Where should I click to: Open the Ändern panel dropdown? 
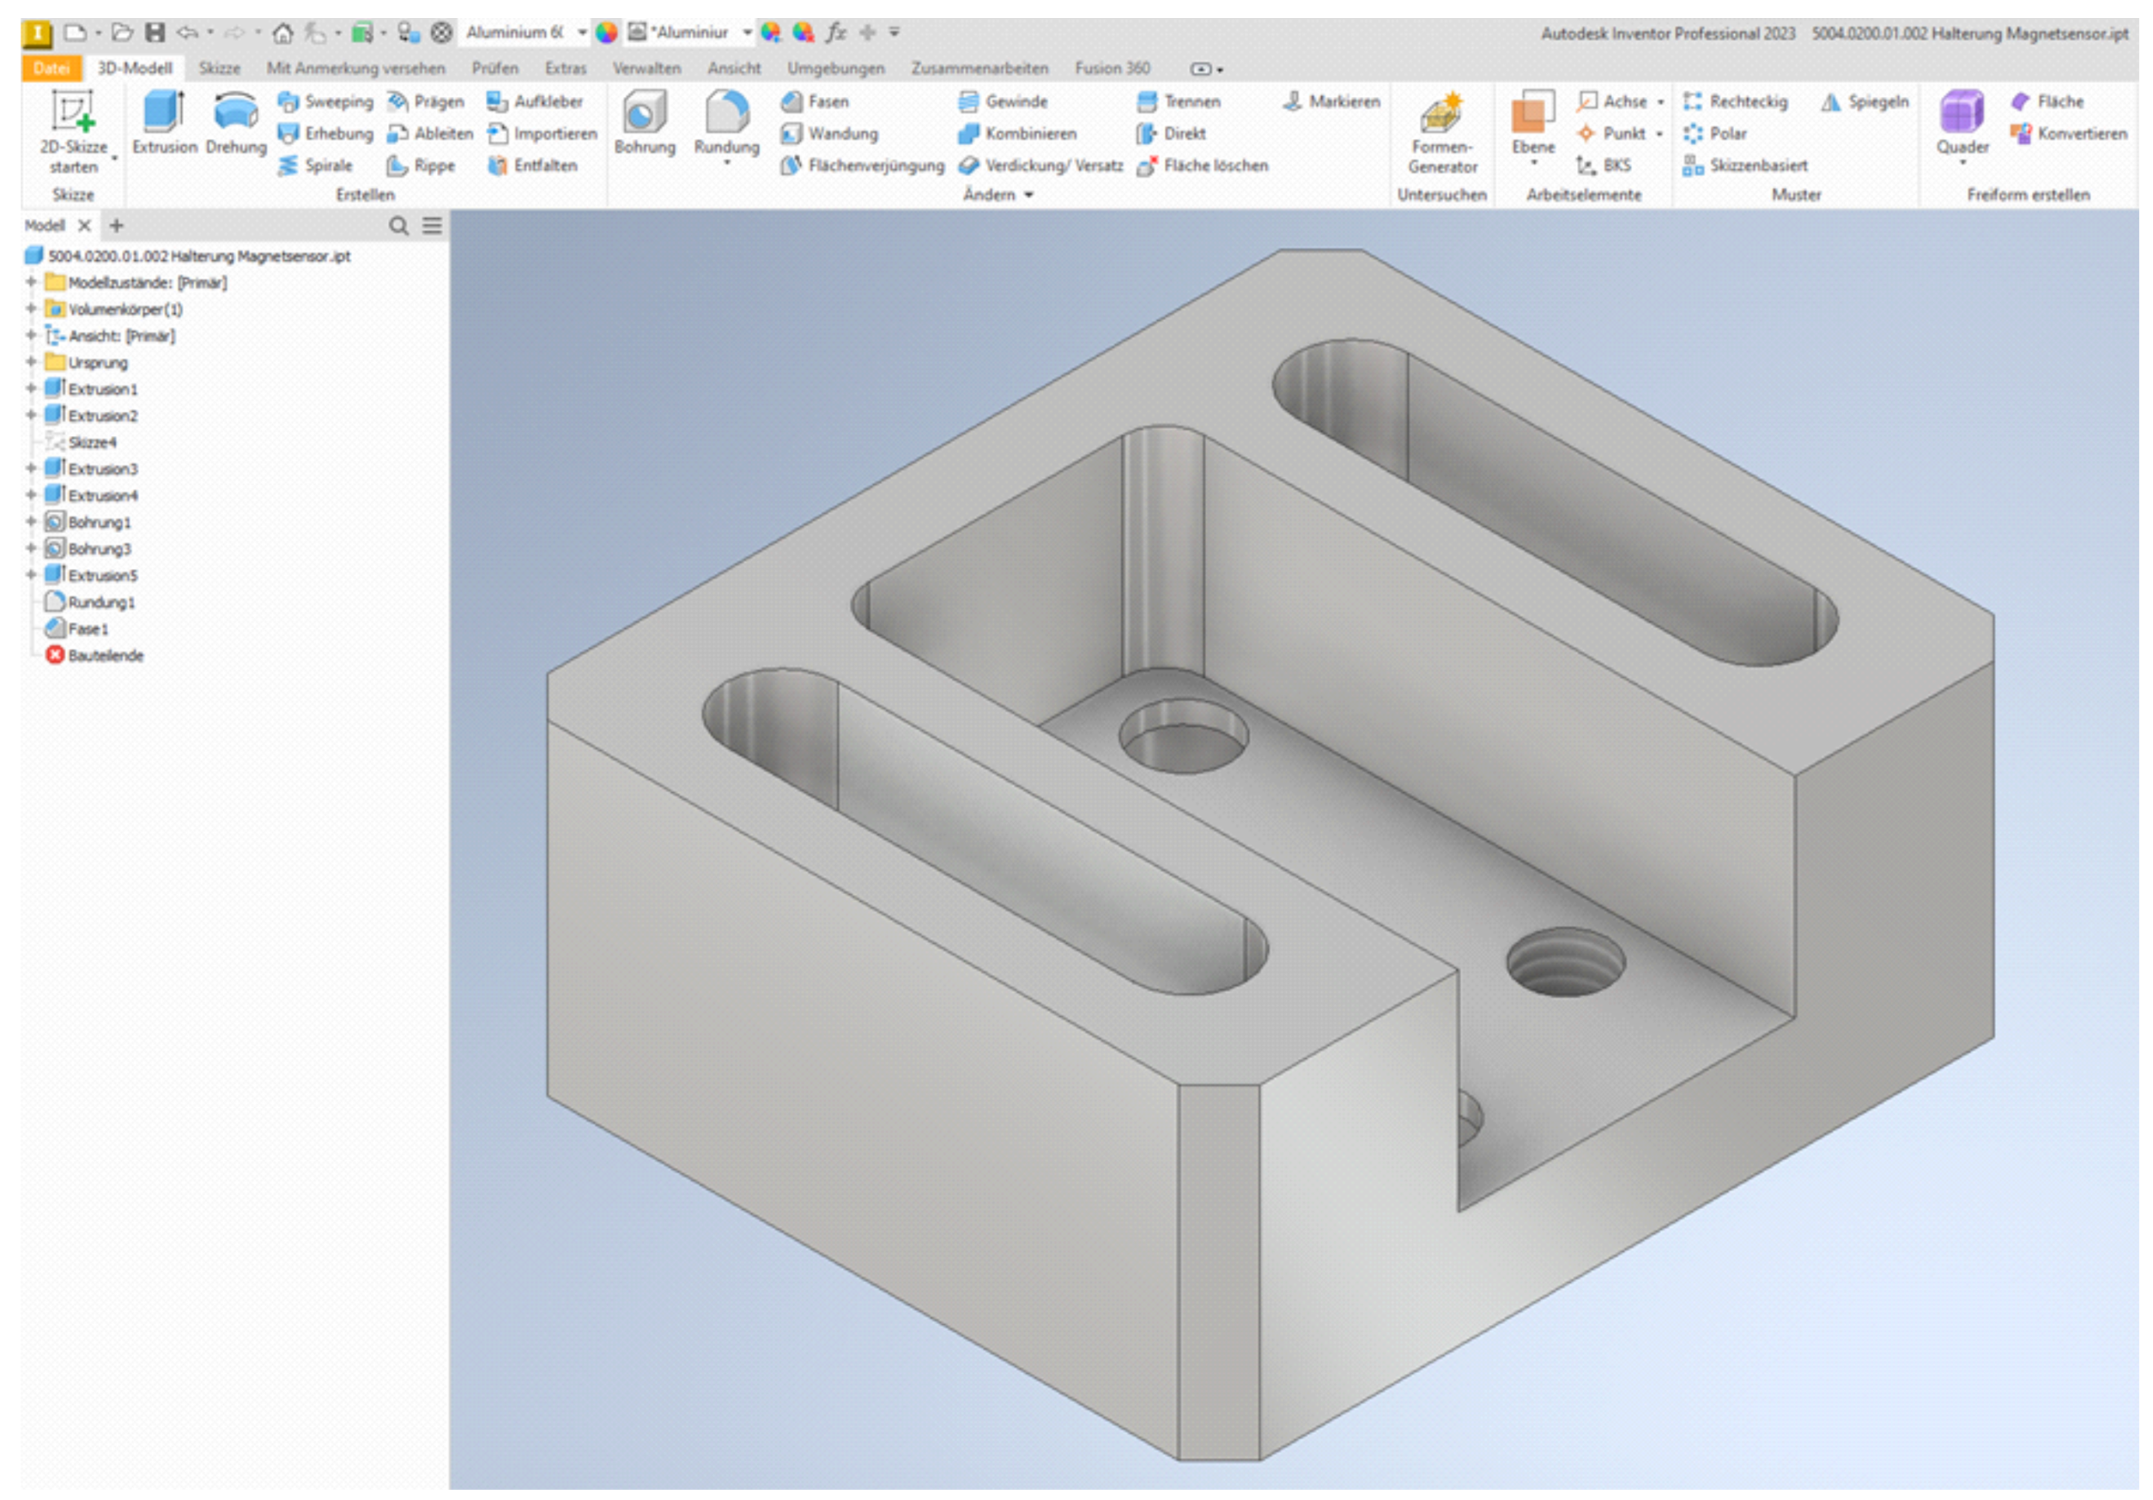1028,195
